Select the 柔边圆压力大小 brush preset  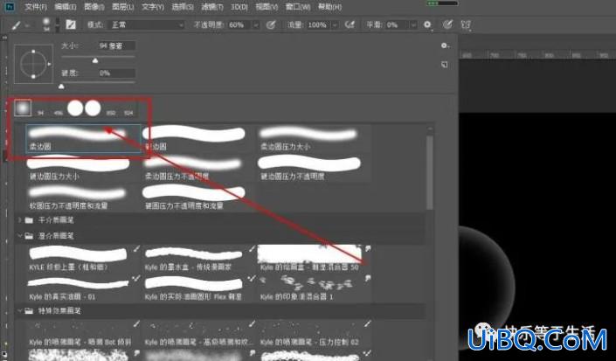click(x=314, y=138)
